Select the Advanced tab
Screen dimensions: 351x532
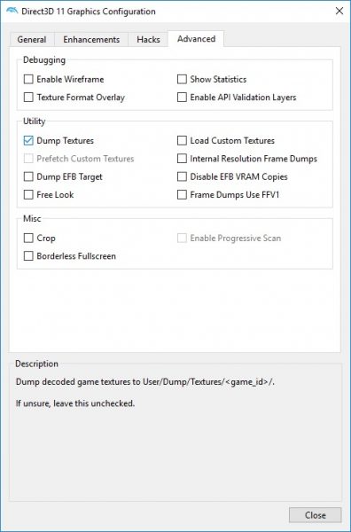196,39
